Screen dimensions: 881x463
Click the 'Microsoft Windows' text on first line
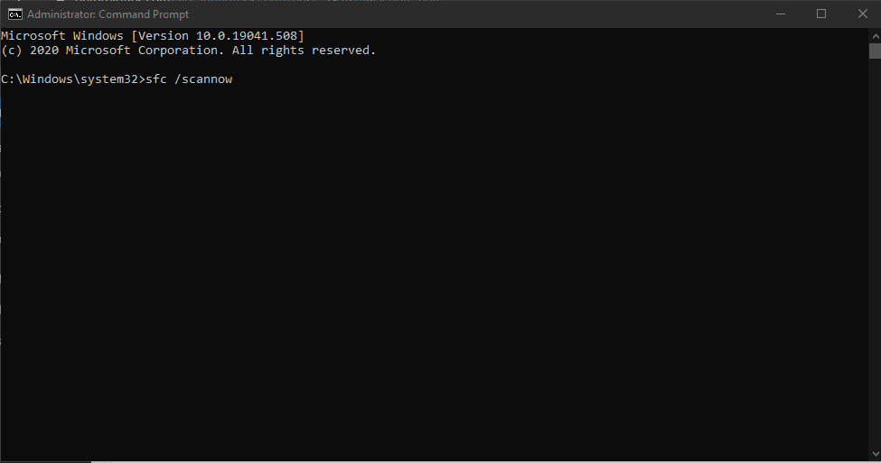[x=61, y=35]
